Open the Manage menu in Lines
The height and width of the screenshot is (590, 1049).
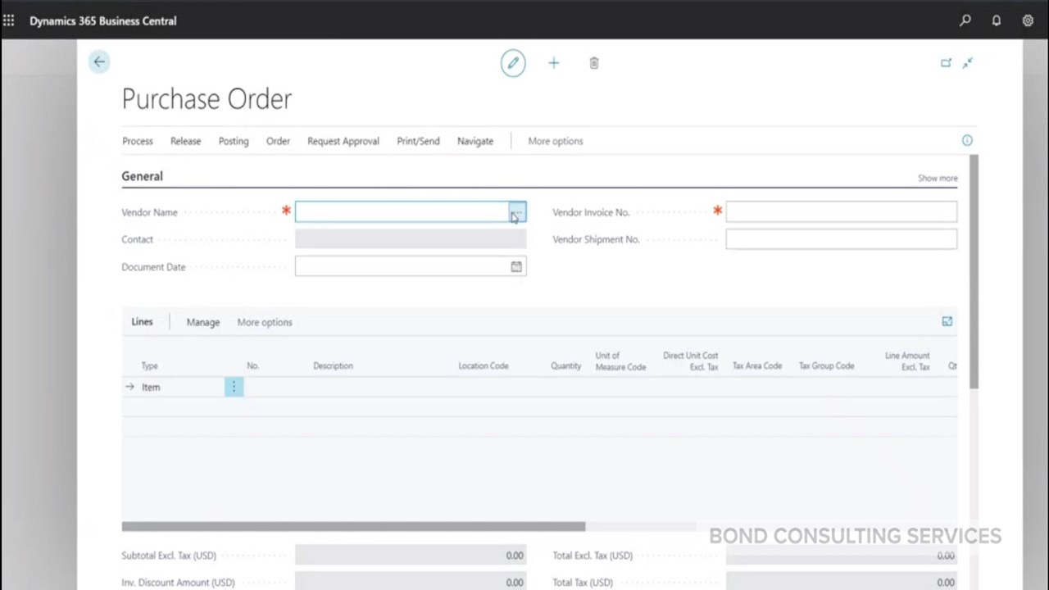(x=203, y=322)
